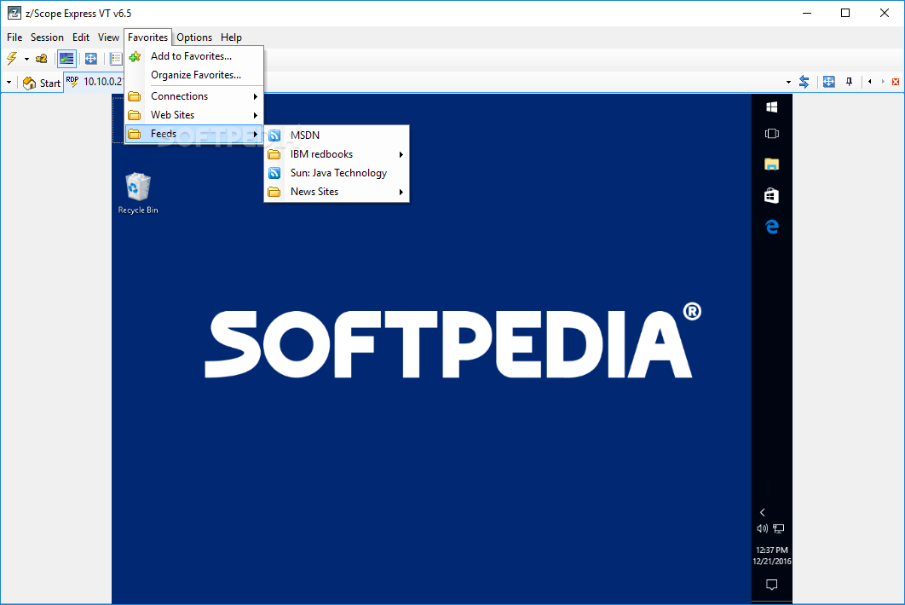
Task: Open File Explorer on the remote taskbar
Action: pos(772,164)
